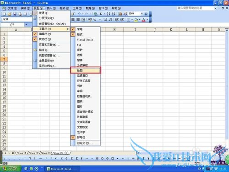
Task: Click the Percent style icon
Action: (x=95, y=20)
